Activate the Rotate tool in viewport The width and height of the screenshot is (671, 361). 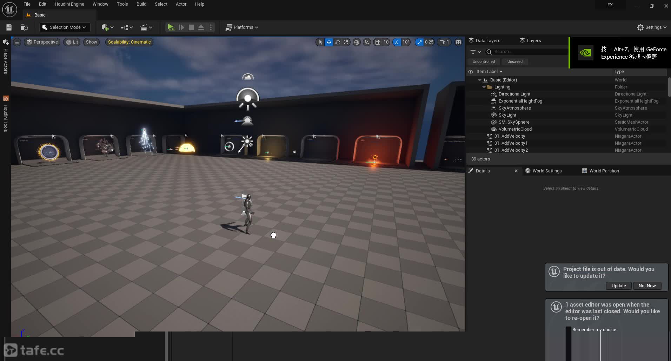coord(338,42)
